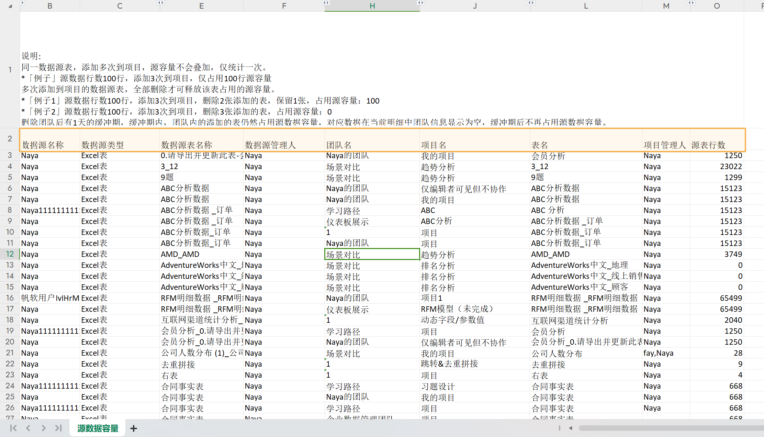
Task: Click the horizontal scrollbar track
Action: (x=670, y=428)
